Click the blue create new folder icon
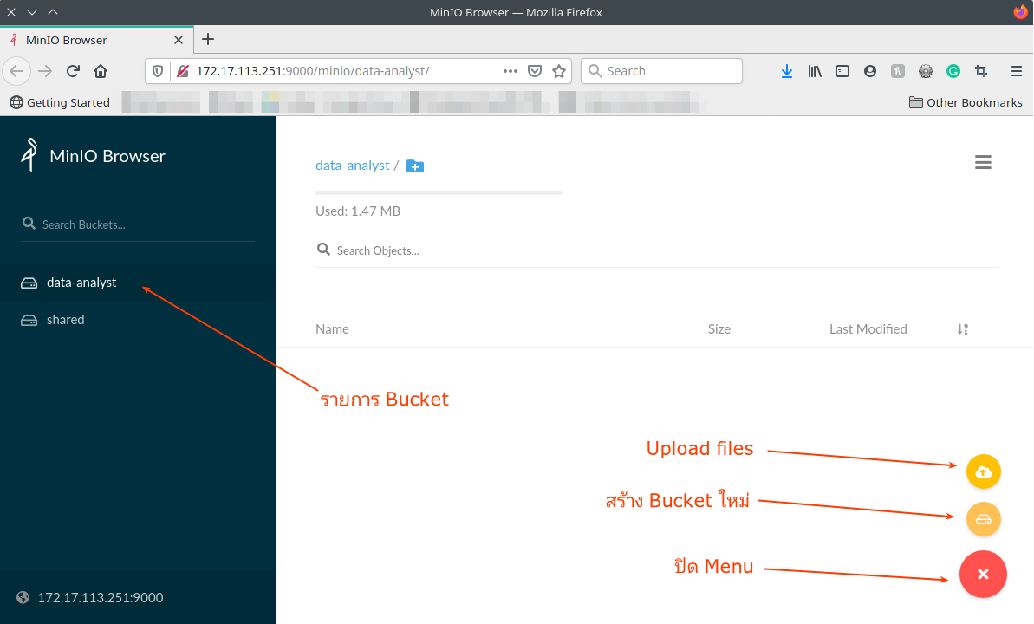 pyautogui.click(x=415, y=166)
